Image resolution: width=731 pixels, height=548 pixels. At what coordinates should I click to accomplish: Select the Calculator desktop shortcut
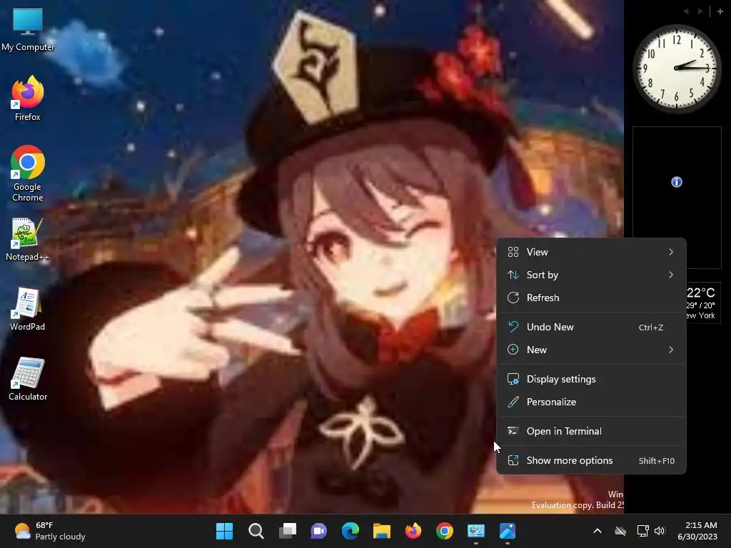28,380
